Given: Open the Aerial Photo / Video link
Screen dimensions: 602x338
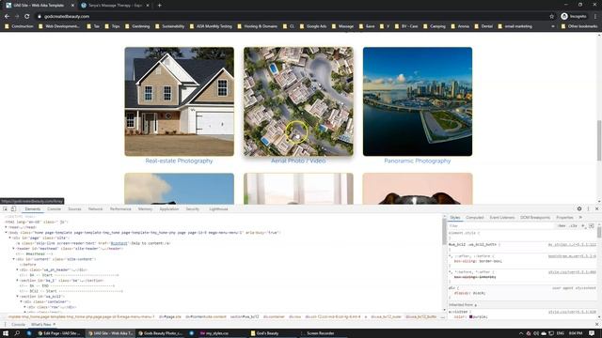Looking at the screenshot, I should (x=298, y=161).
